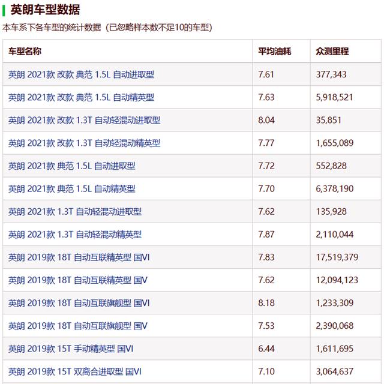This screenshot has height=384, width=384.
Task: Open 英朗 2019款 18T 自动互联旗舰型 国VI link
Action: pos(79,303)
